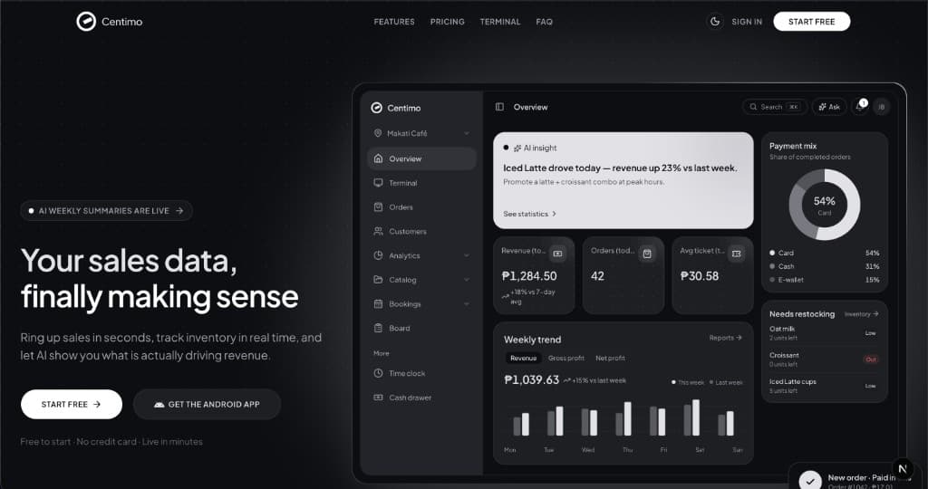Click the Centimo logo icon in header
The width and height of the screenshot is (928, 489).
(86, 22)
